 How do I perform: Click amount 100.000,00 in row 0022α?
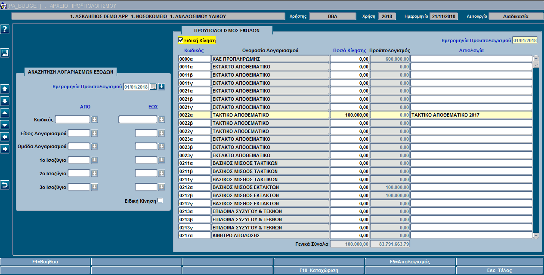click(x=349, y=115)
